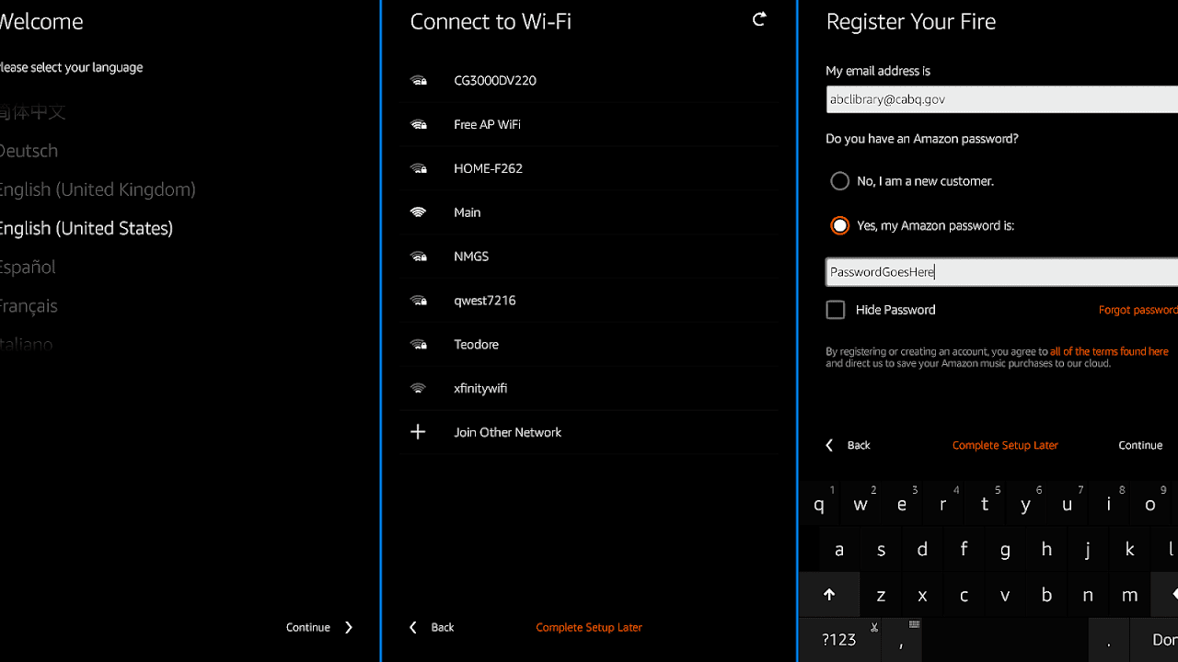1178x662 pixels.
Task: Tap the period key on keyboard
Action: [x=1109, y=639]
